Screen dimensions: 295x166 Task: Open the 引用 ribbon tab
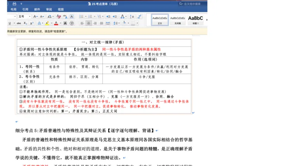25,10
